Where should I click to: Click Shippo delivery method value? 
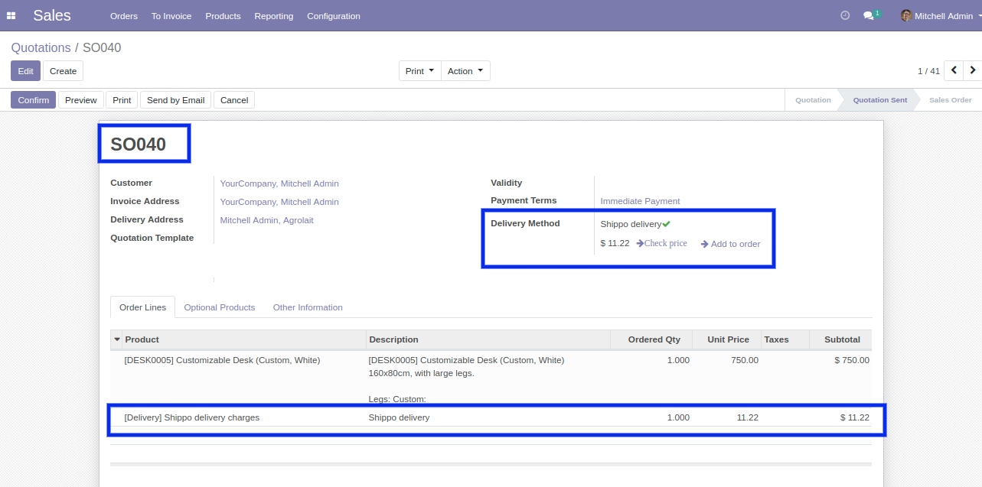pos(631,224)
